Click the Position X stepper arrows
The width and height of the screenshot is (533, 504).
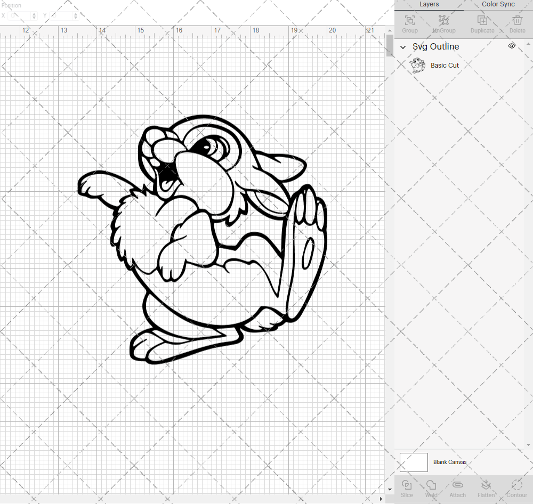(x=34, y=15)
